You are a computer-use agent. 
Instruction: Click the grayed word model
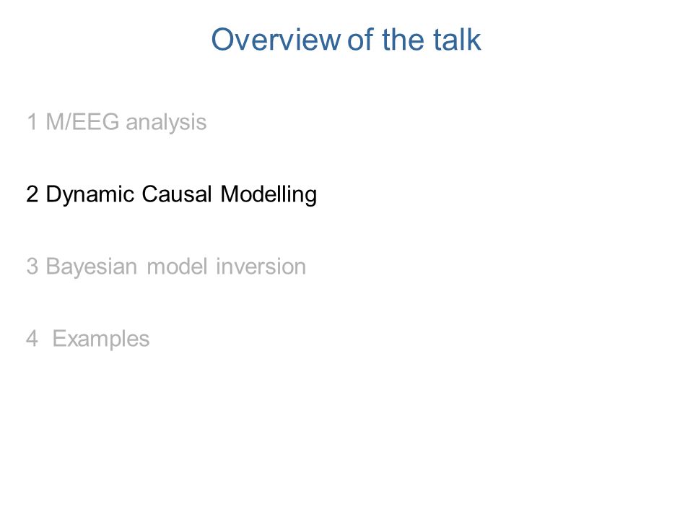(x=178, y=266)
